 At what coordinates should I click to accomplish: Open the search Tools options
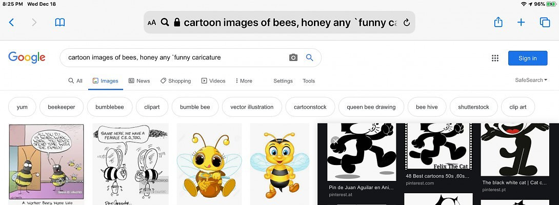coord(309,81)
